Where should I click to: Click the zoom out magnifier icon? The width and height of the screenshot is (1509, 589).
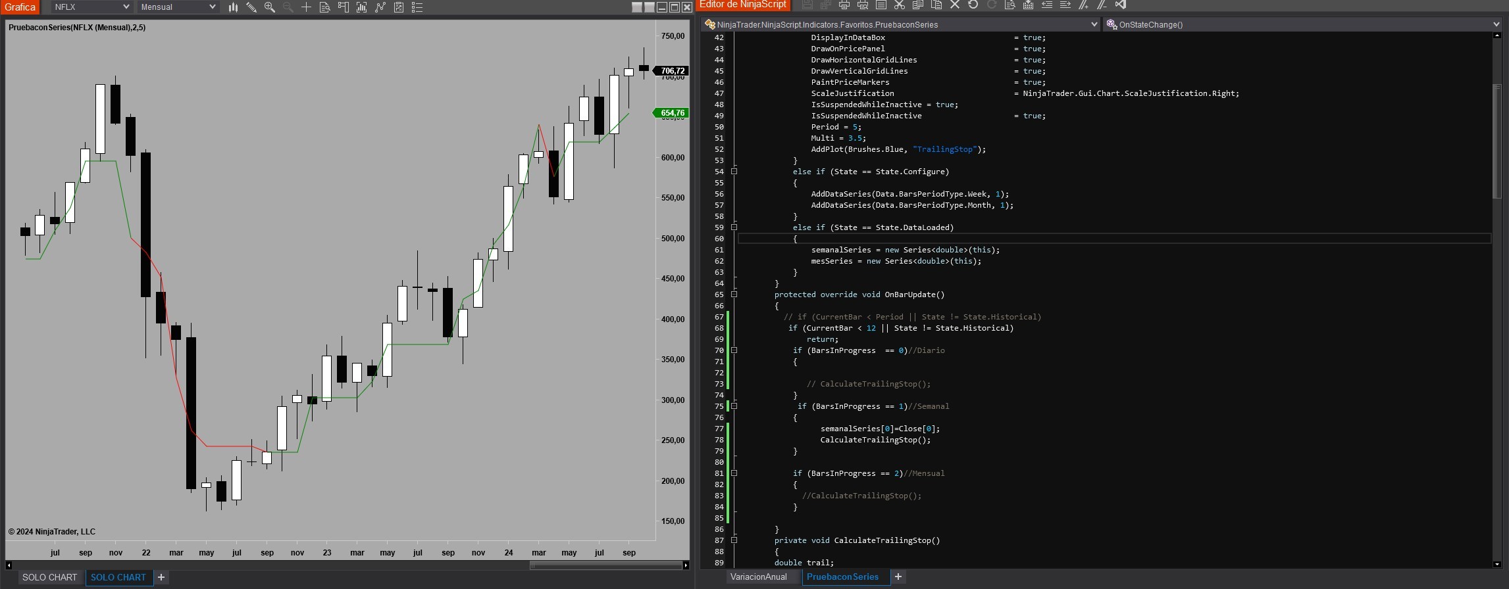point(288,7)
